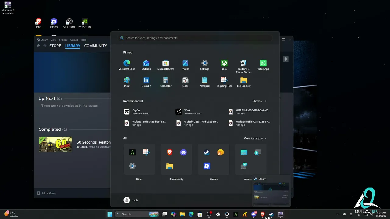Switch to the COMMUNITY tab
Screen dimensions: 390x219
(x=96, y=46)
